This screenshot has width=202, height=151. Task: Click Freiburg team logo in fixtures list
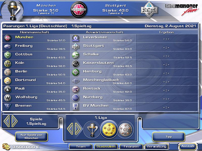(x=8, y=47)
